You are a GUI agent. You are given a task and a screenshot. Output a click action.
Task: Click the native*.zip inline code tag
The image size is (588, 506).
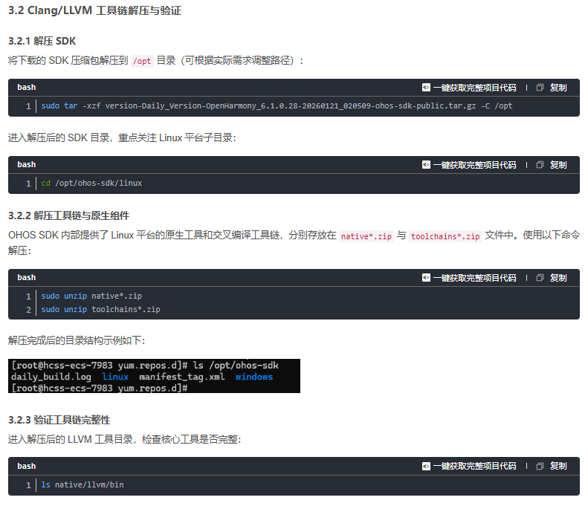[366, 236]
